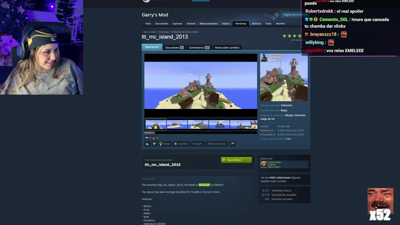Add item to Favoritos

181,144
